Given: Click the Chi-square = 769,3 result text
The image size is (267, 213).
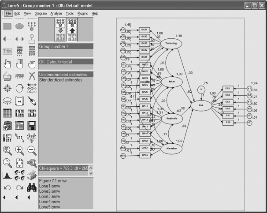Looking at the screenshot, I should pos(63,168).
